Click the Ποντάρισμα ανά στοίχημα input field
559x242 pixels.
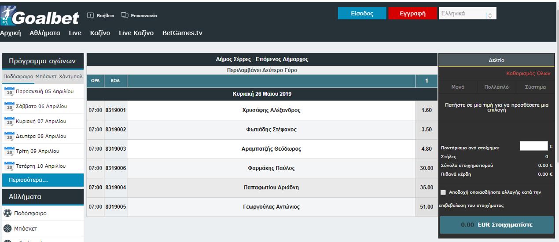[533, 146]
